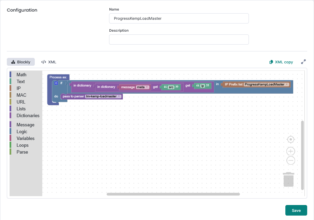Switch to the Blockly tab
Viewport: 314px width, 220px height.
pos(20,62)
